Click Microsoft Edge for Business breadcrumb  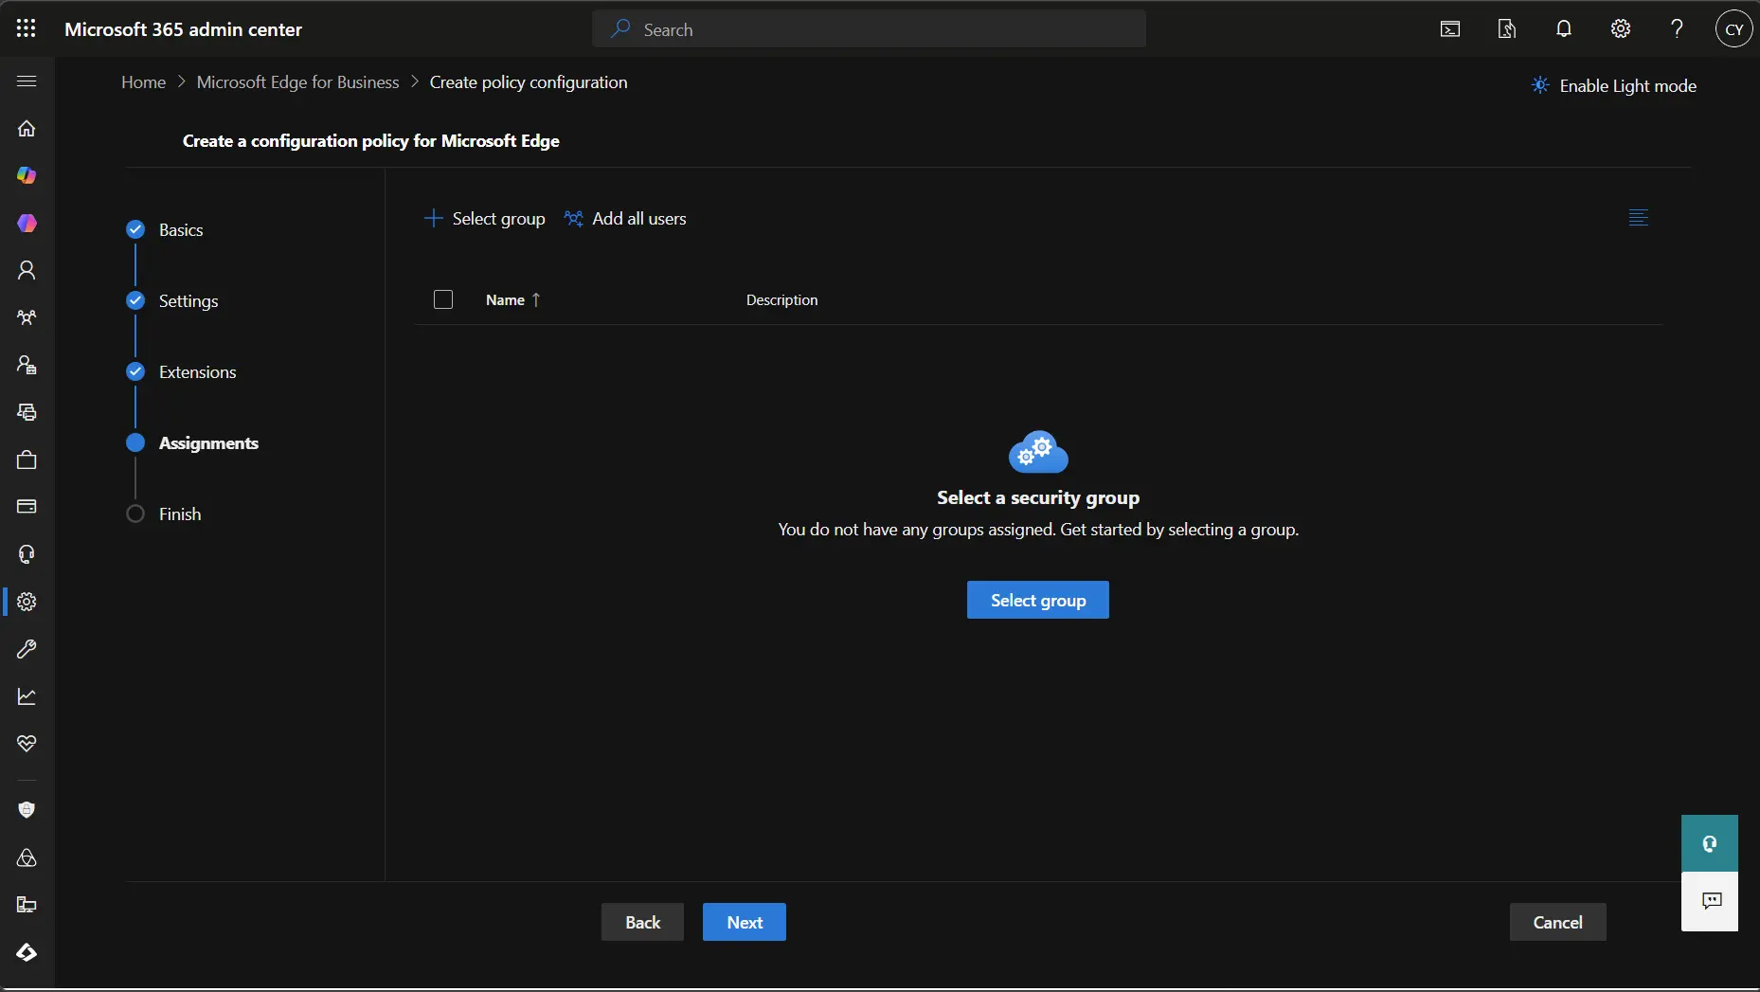[x=297, y=82]
